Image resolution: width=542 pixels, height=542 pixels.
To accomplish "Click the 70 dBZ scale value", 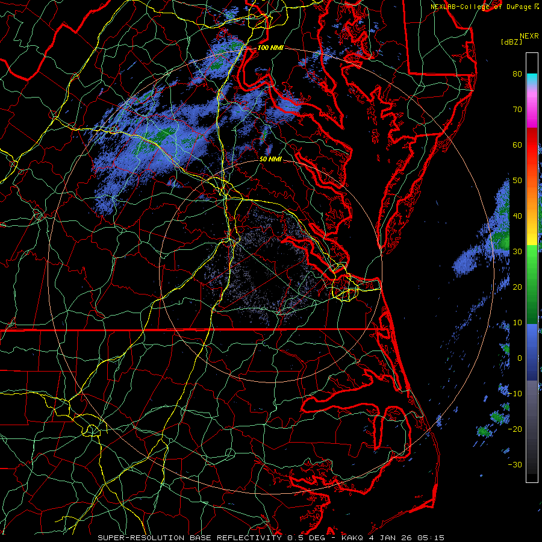I will pos(517,110).
